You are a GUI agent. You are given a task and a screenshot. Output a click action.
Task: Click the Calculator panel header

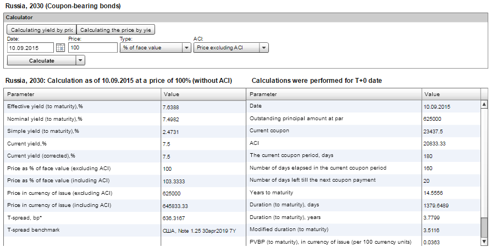[x=245, y=18]
